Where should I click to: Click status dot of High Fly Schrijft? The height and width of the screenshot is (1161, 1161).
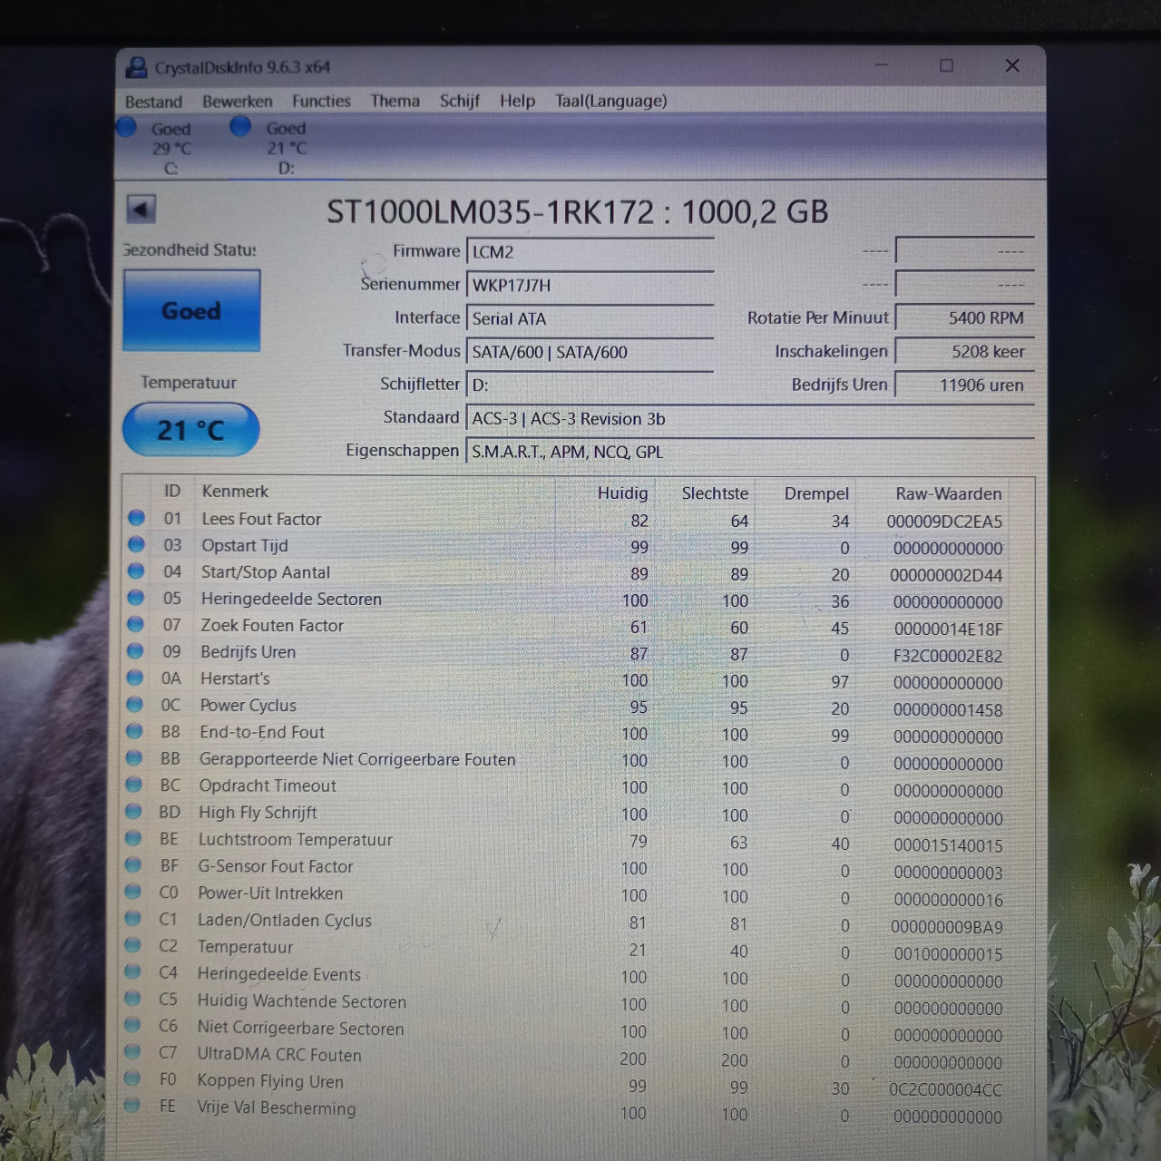coord(134,812)
